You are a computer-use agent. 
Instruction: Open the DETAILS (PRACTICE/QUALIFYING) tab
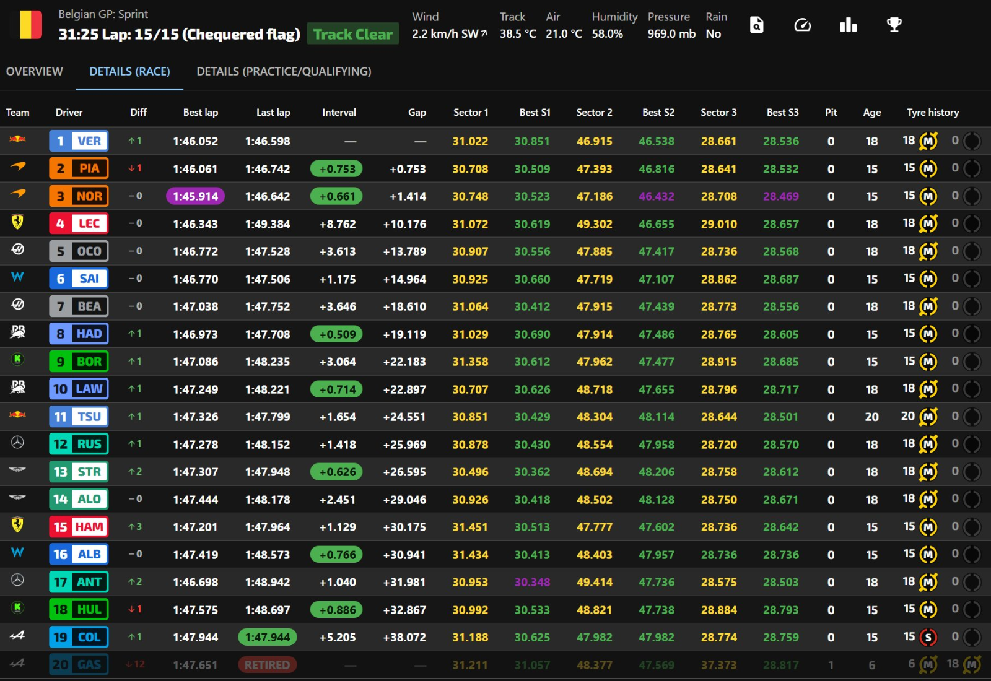click(284, 72)
